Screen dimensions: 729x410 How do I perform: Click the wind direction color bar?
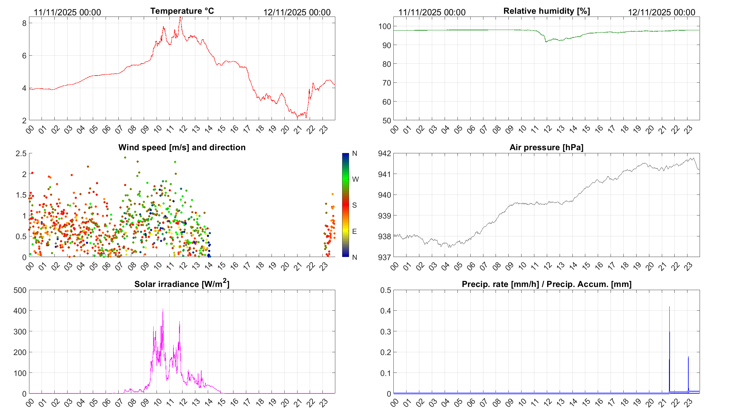(345, 205)
